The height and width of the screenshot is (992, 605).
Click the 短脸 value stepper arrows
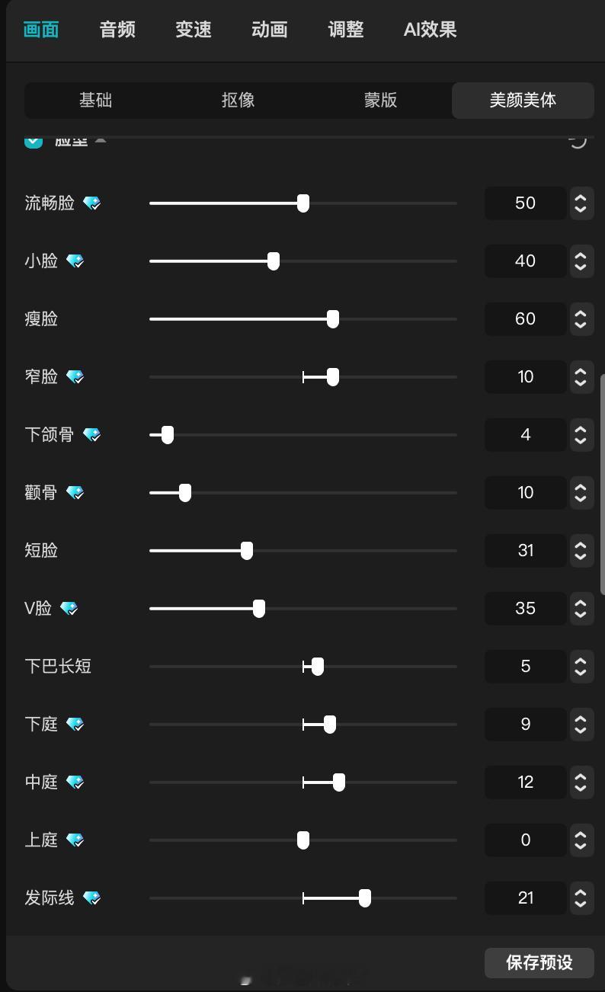coord(581,550)
